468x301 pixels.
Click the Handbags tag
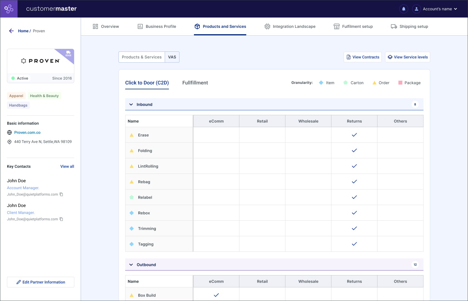[x=18, y=105]
